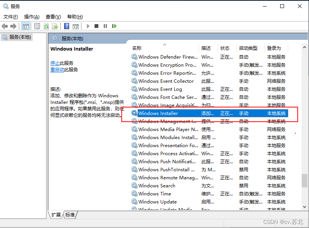
Task: Click gear icon of Windows Installer row
Action: (x=135, y=113)
